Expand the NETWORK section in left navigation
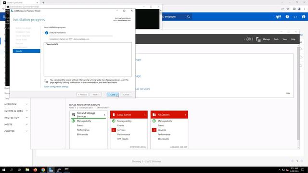The width and height of the screenshot is (308, 173). [x=16, y=104]
